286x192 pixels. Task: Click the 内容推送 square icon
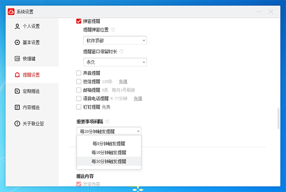pyautogui.click(x=17, y=107)
